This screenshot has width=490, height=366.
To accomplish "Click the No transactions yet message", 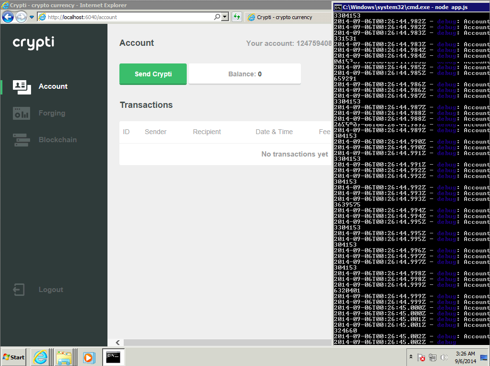I will point(295,154).
